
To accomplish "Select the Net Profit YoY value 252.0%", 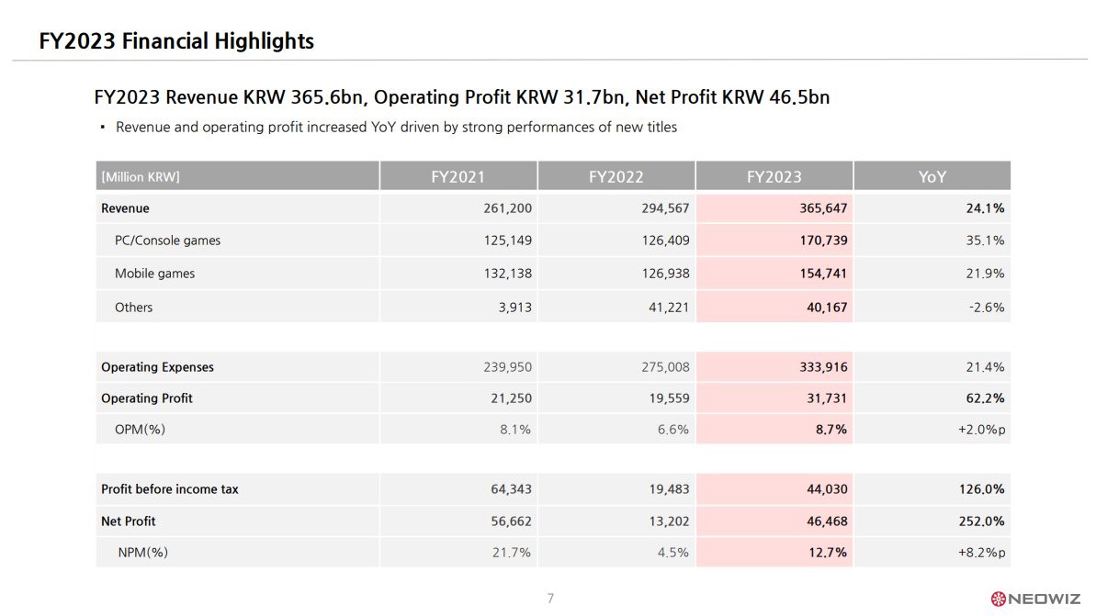I will (x=981, y=521).
